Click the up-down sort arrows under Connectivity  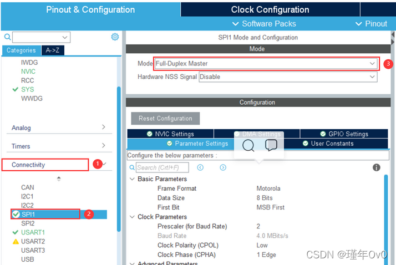59,179
